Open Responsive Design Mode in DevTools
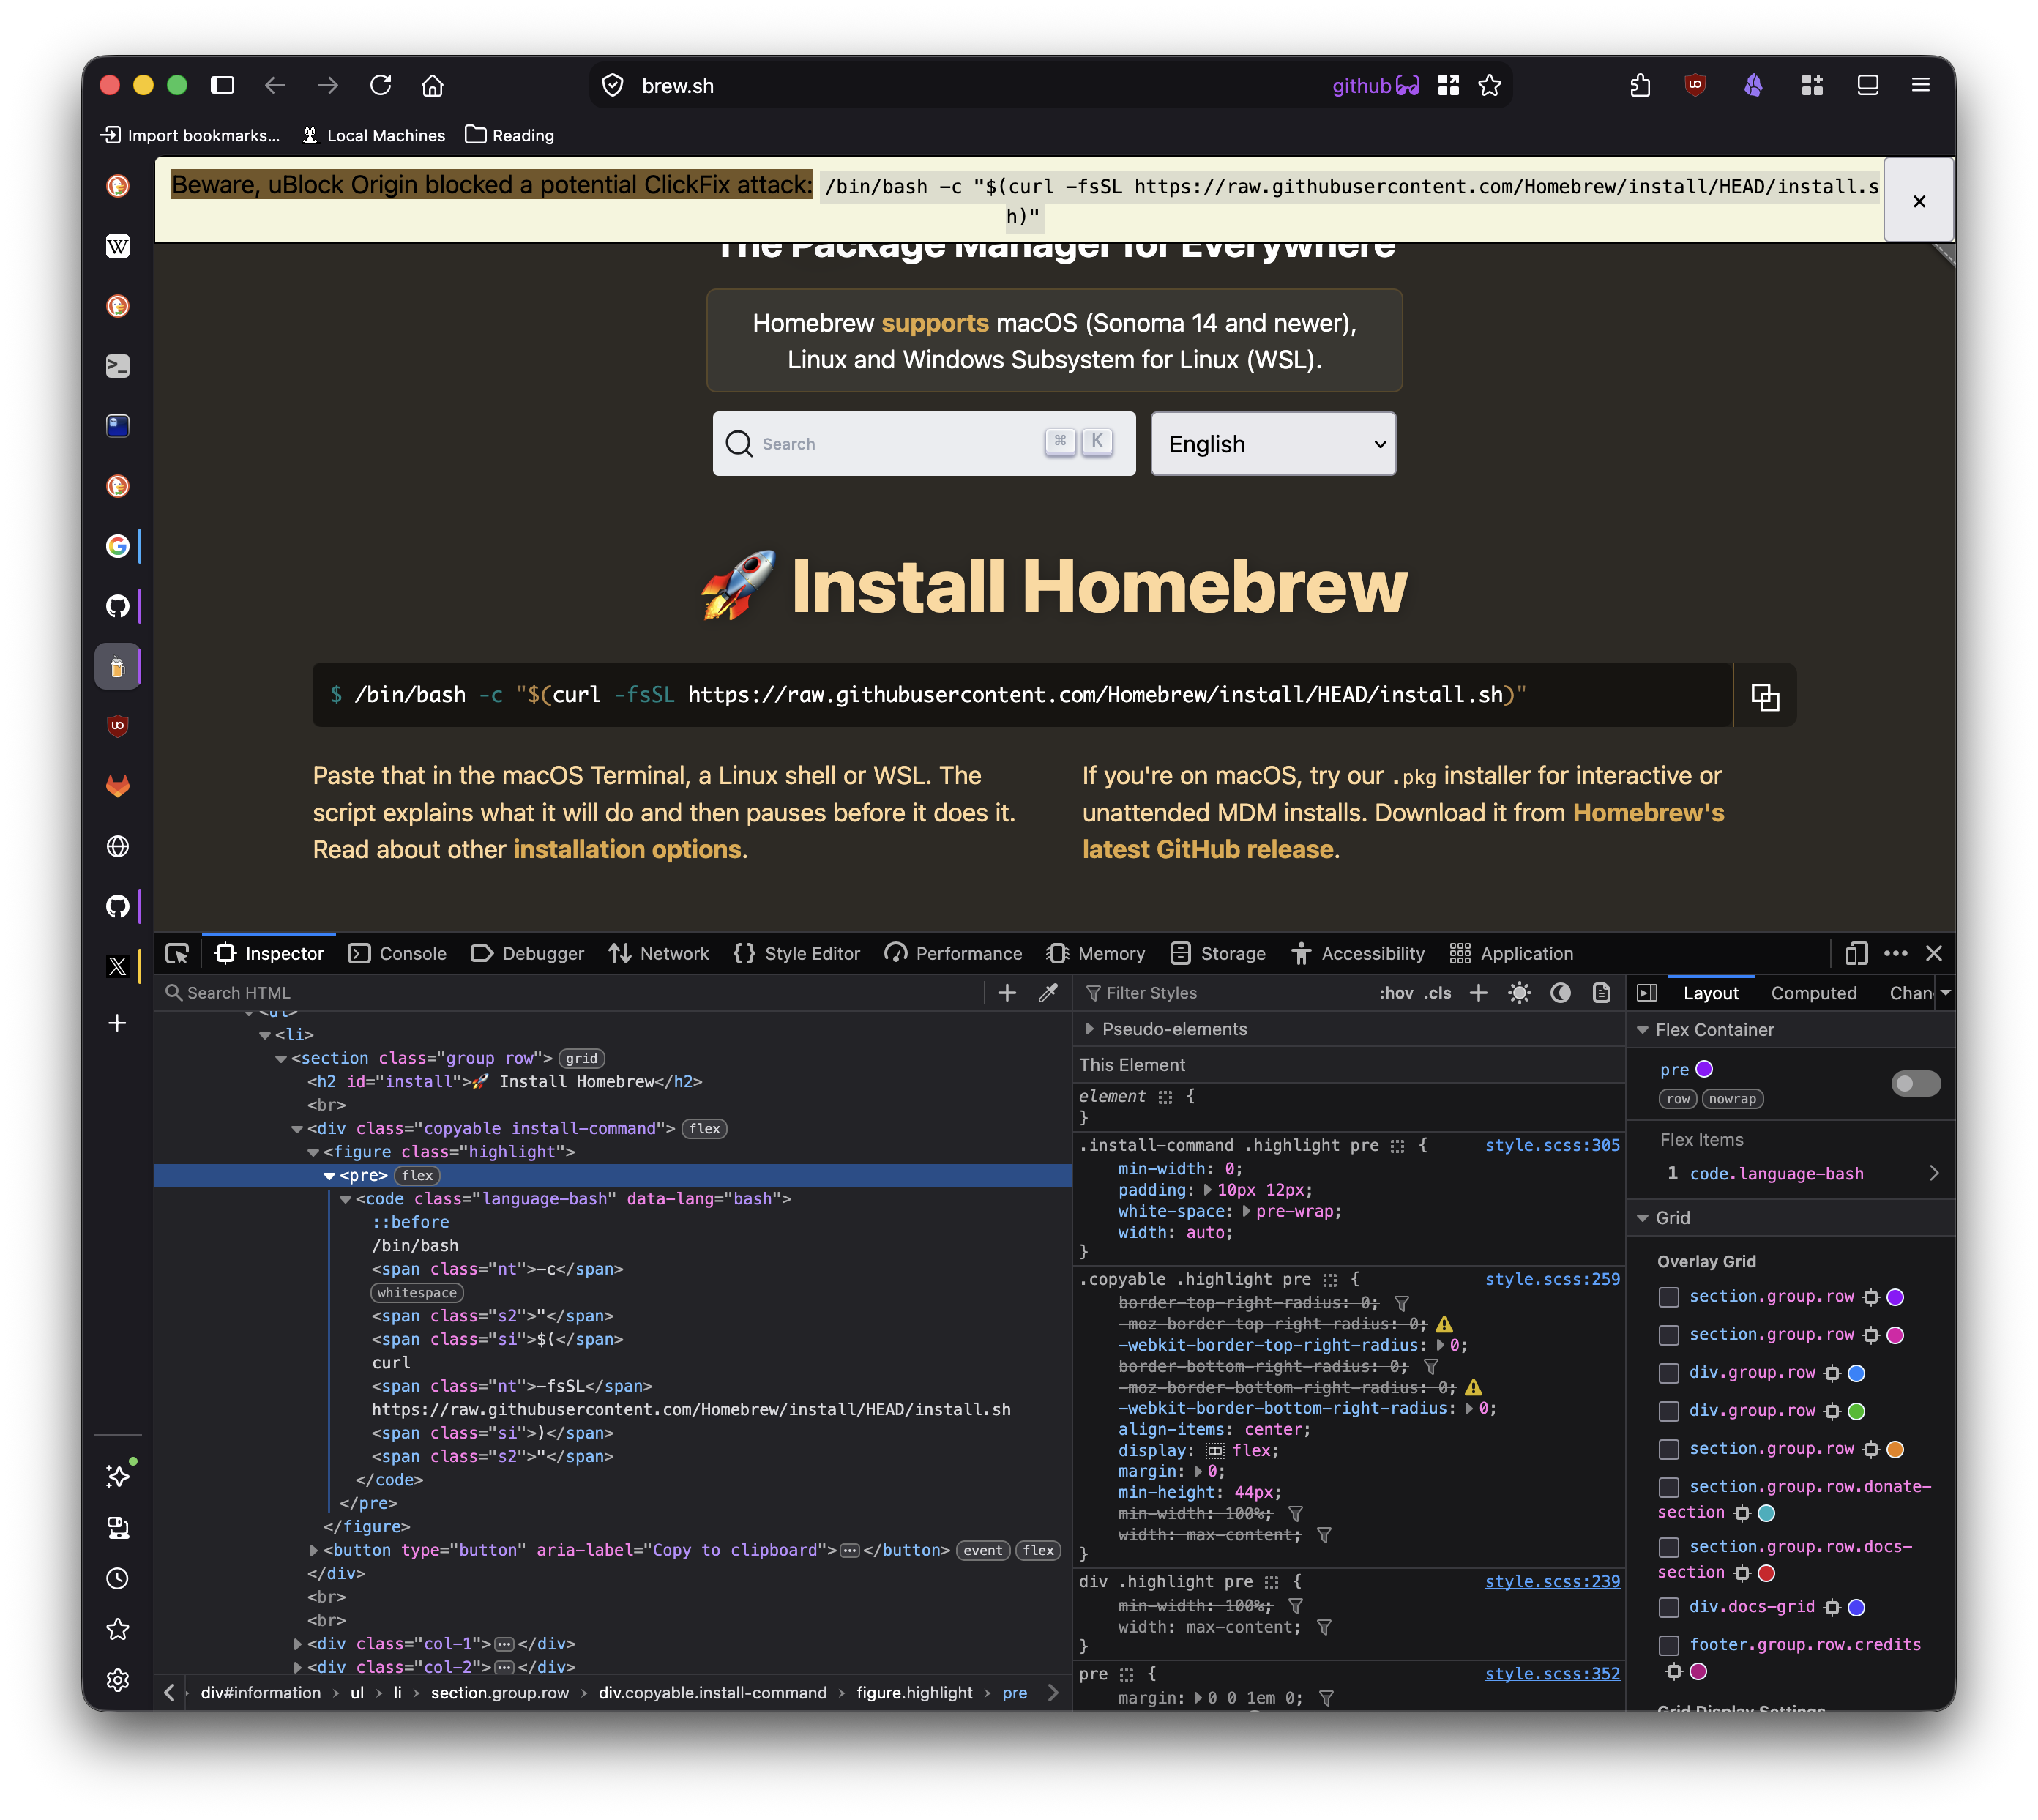Image resolution: width=2038 pixels, height=1820 pixels. click(x=1856, y=954)
